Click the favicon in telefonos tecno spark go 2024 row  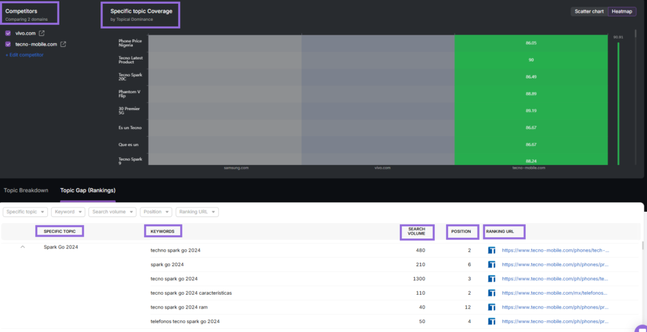pyautogui.click(x=492, y=321)
